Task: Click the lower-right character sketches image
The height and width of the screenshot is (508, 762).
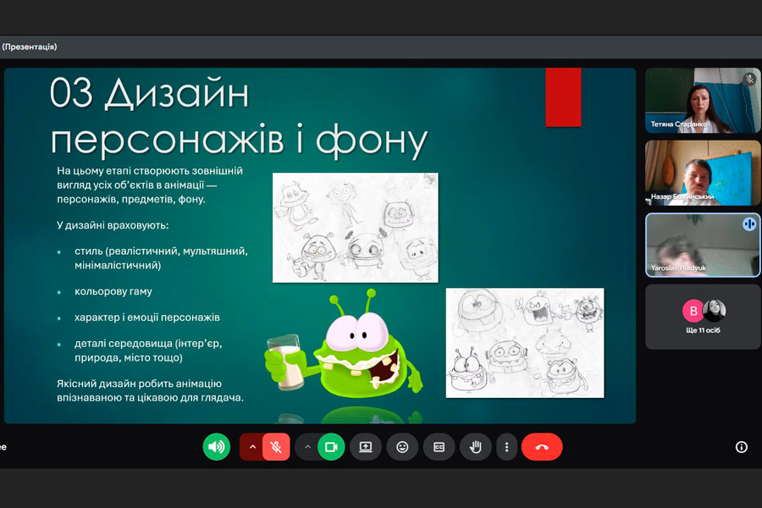Action: tap(525, 343)
